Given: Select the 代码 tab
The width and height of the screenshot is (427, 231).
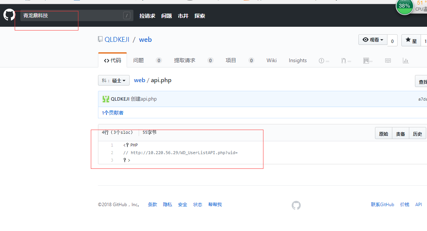Looking at the screenshot, I should (x=112, y=60).
